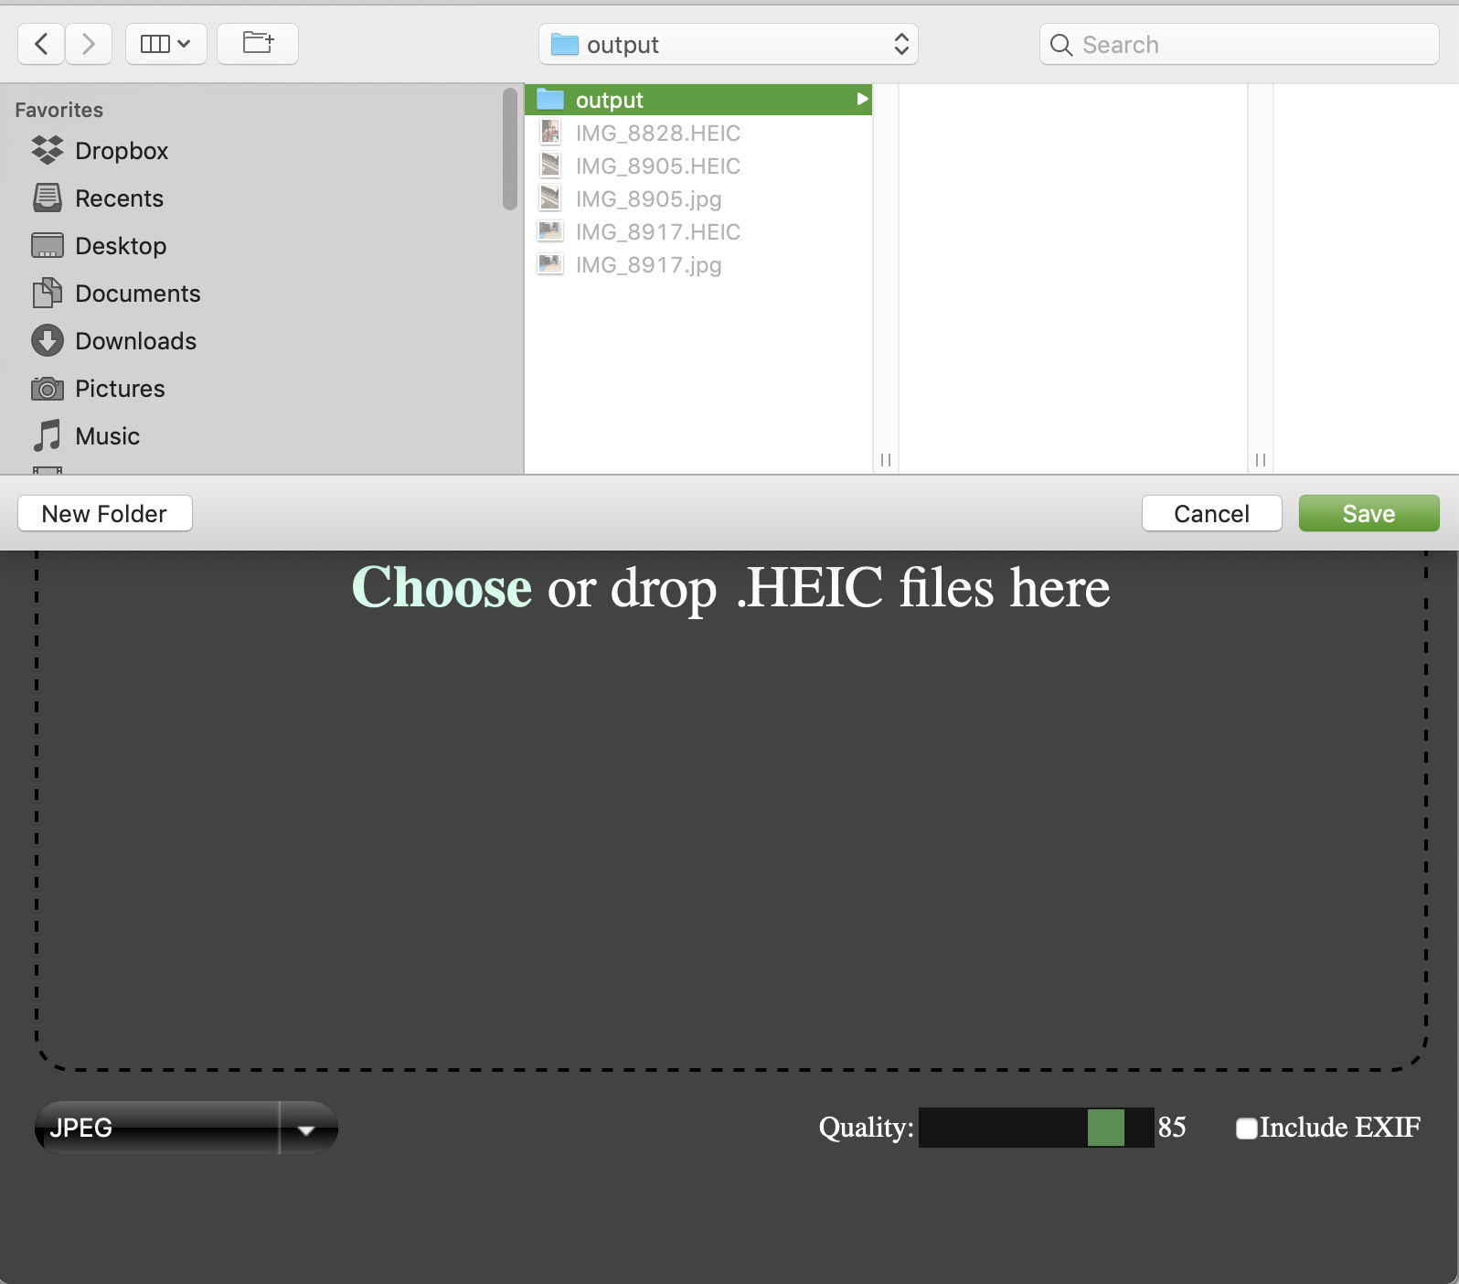The width and height of the screenshot is (1459, 1284).
Task: Click the Choose link for HEIC files
Action: tap(442, 587)
